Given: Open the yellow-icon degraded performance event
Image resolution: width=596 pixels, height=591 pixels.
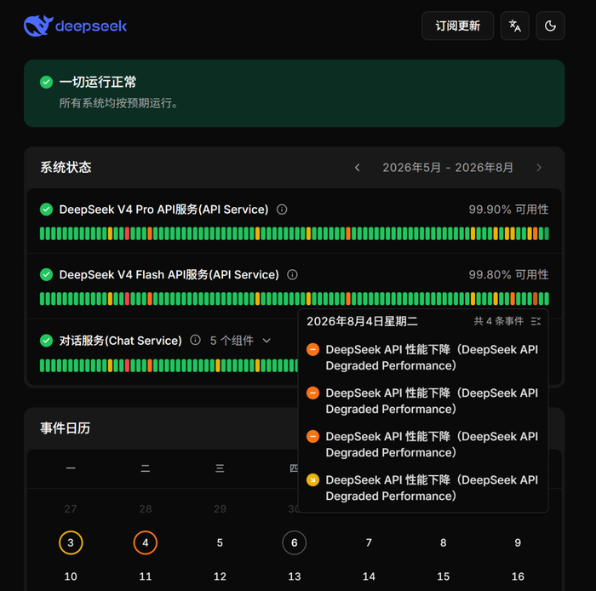Looking at the screenshot, I should coord(422,488).
